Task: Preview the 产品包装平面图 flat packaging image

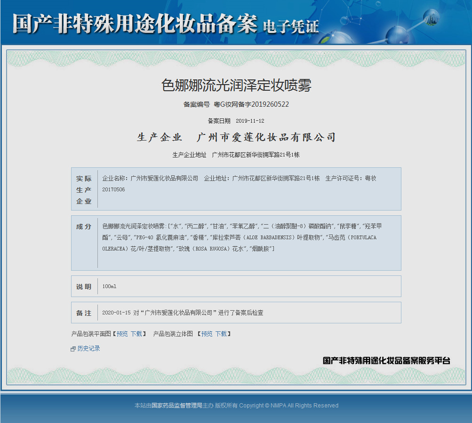Action: 122,334
